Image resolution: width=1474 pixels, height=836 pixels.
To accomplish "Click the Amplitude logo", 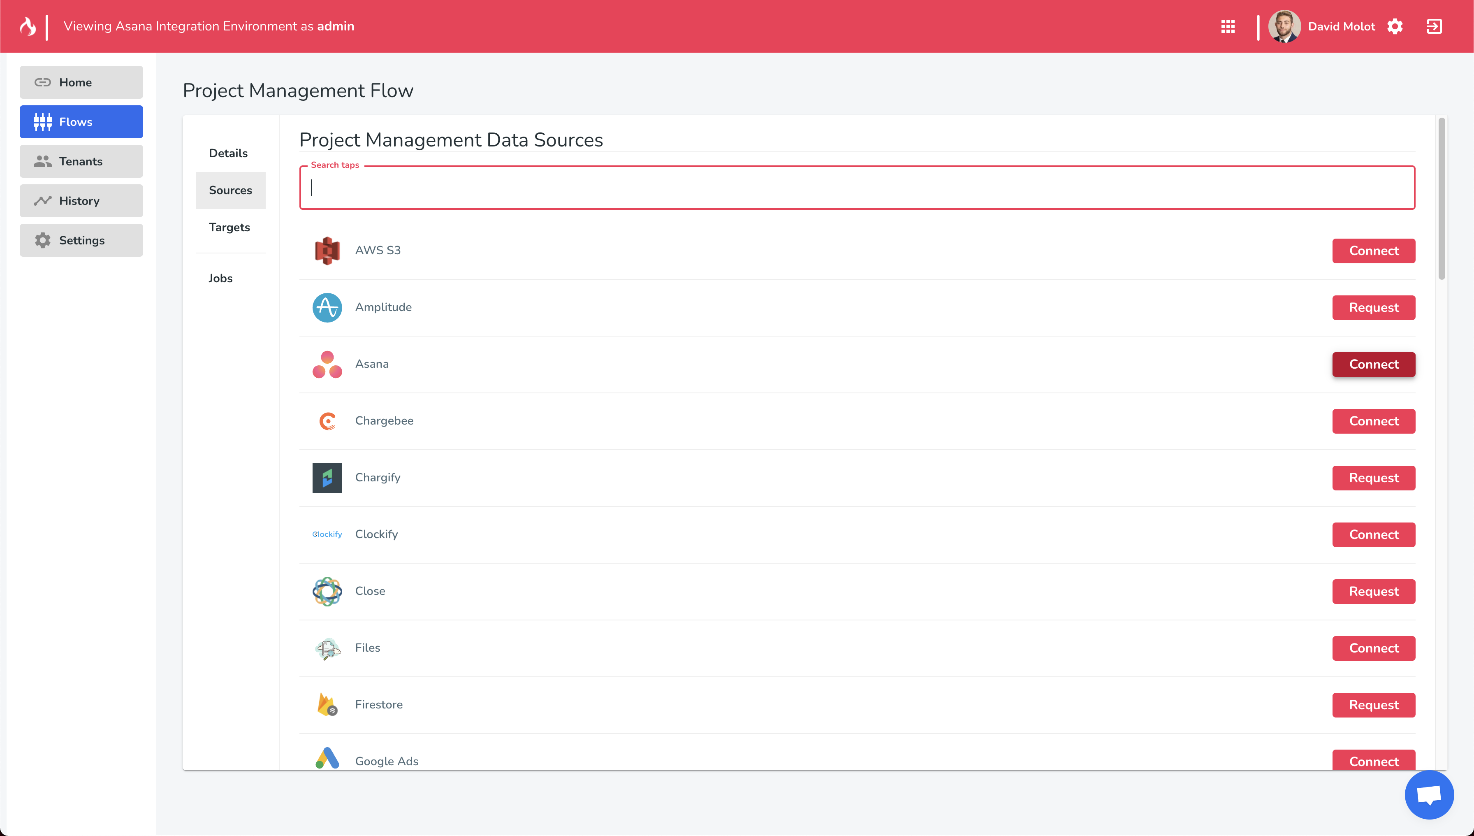I will tap(327, 307).
